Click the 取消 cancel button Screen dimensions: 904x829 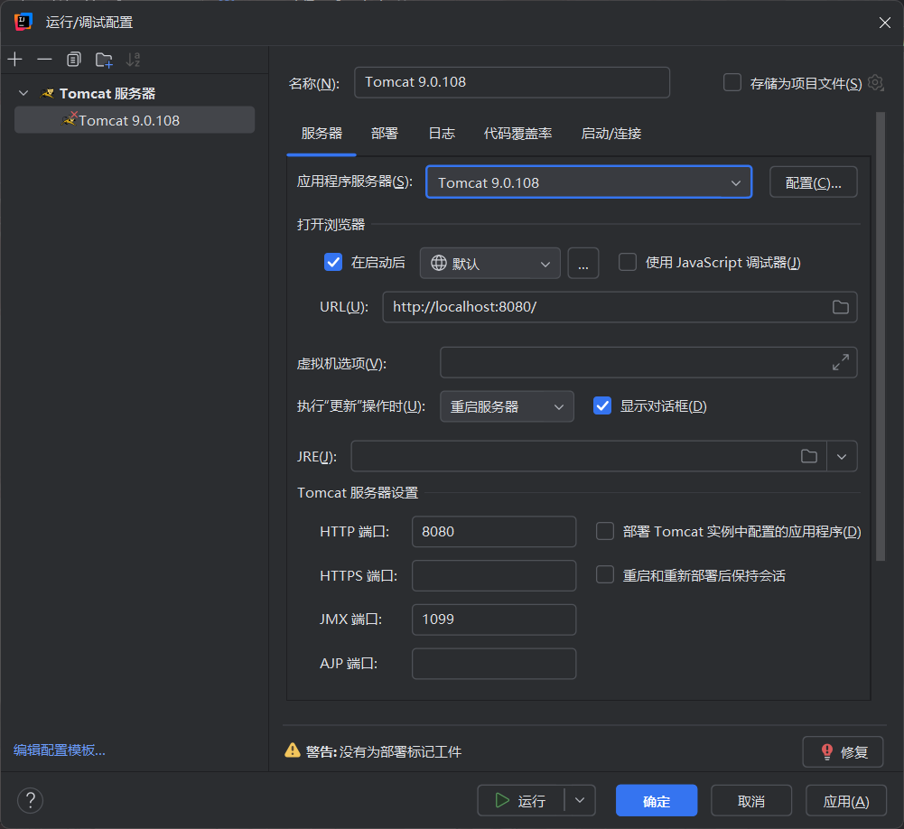click(751, 800)
